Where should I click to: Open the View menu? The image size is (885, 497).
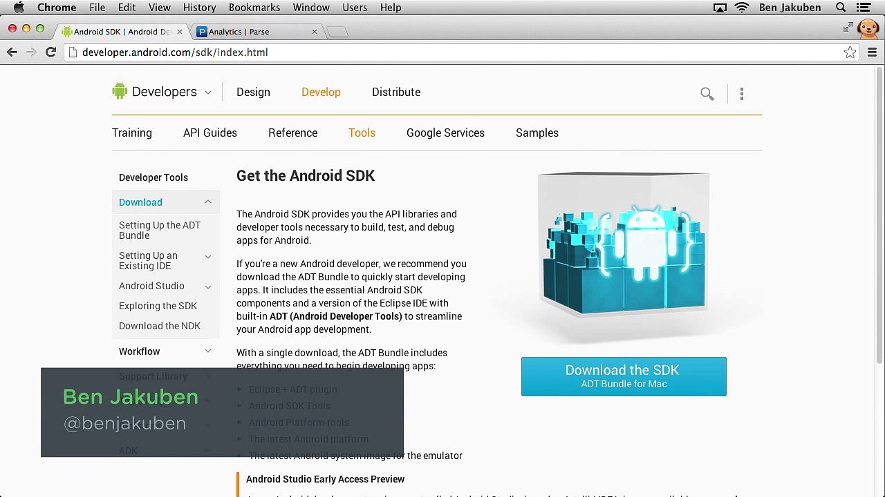pyautogui.click(x=159, y=8)
